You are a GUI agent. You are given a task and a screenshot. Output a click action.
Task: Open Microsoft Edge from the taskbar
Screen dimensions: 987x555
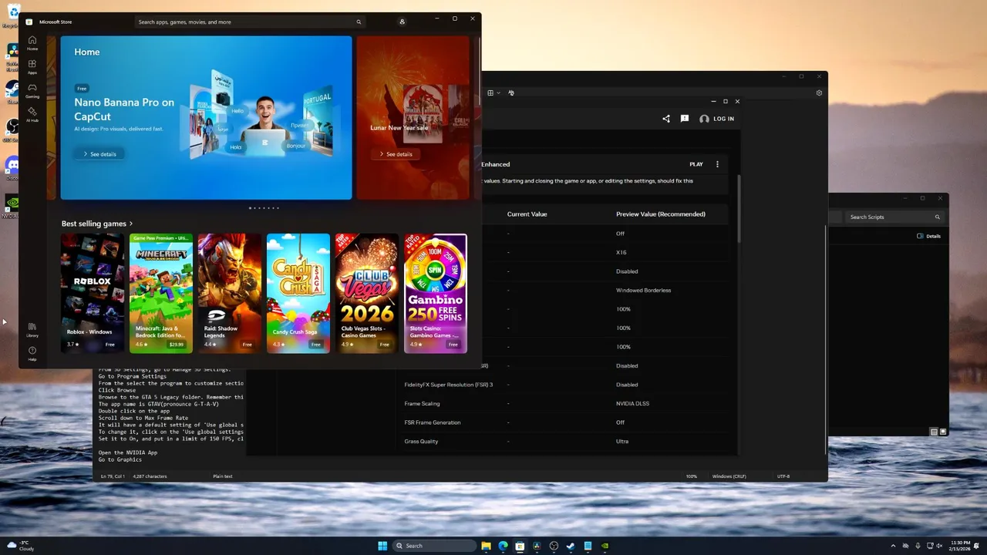[x=503, y=546]
